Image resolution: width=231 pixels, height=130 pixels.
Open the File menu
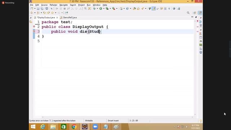point(31,5)
